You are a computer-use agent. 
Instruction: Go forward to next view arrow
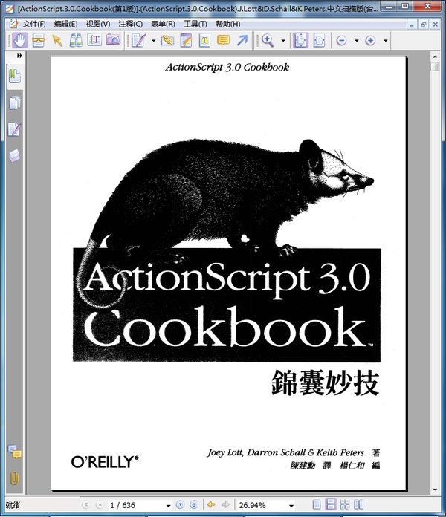225,504
